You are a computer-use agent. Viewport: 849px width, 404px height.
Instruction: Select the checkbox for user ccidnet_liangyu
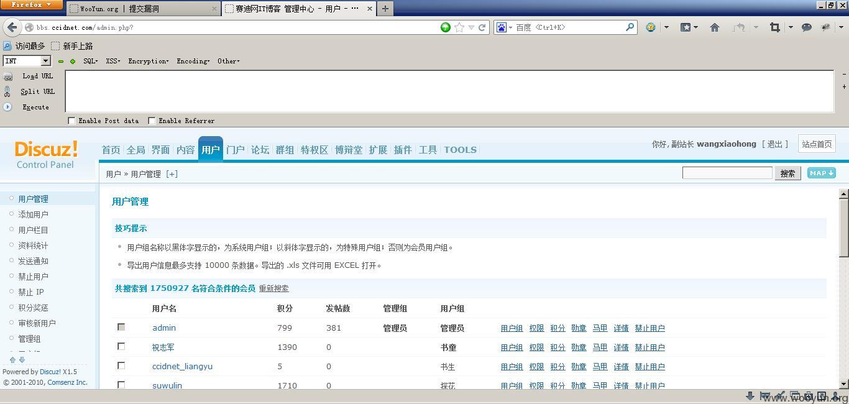pos(121,365)
